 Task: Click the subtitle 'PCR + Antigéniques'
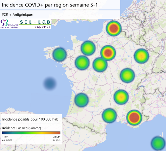(18, 15)
